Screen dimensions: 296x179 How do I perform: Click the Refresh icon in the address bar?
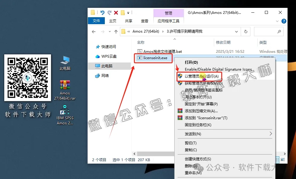pyautogui.click(x=246, y=31)
